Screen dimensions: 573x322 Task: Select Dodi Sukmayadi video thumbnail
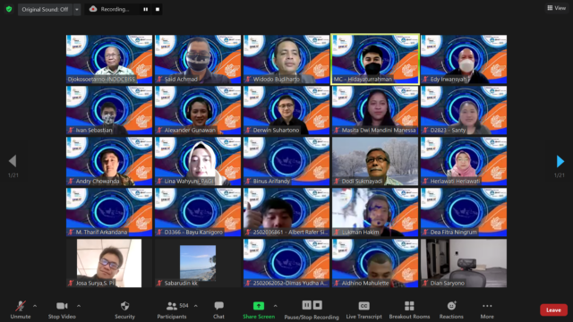(375, 161)
